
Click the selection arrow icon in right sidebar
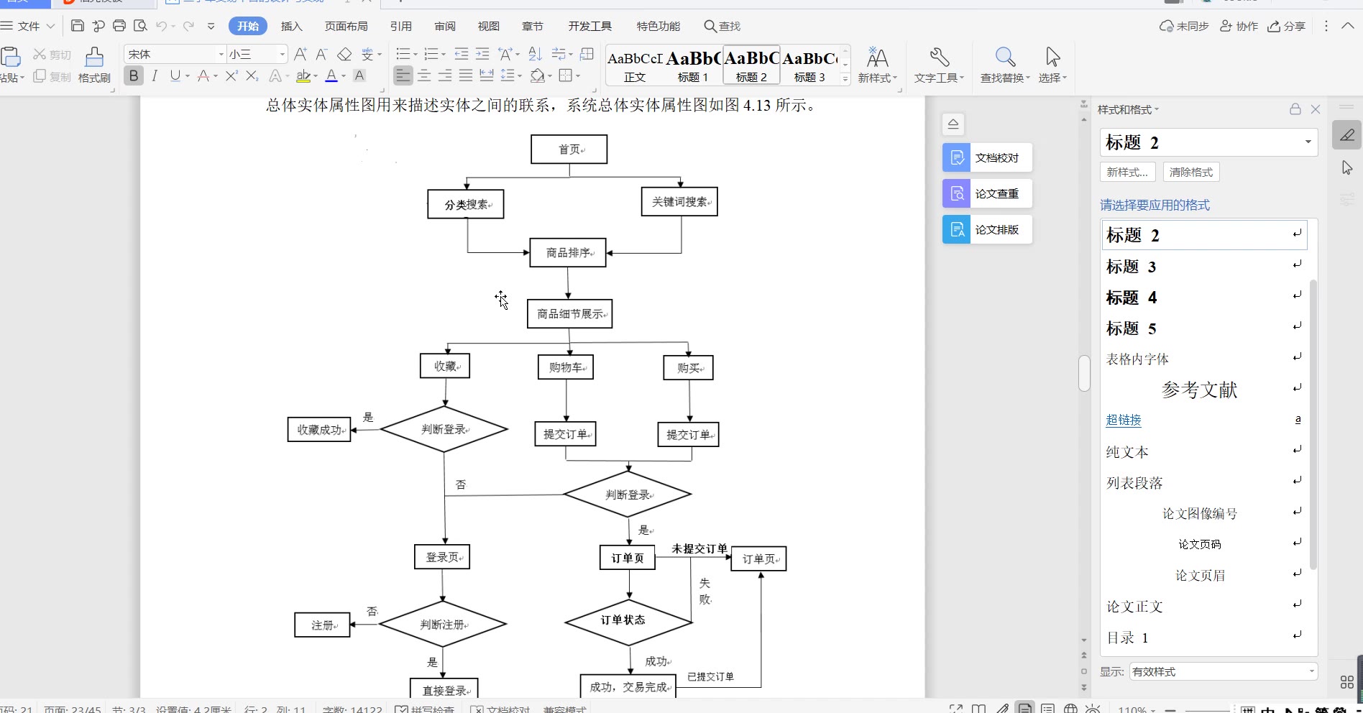[x=1347, y=167]
